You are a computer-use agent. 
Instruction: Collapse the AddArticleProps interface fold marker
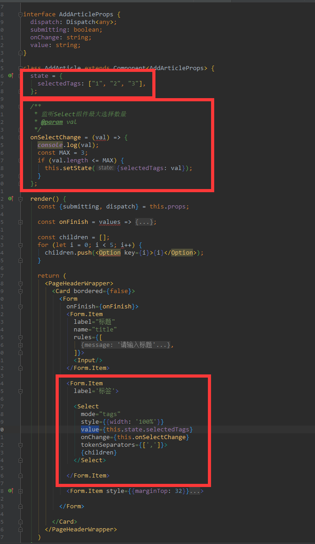point(21,14)
